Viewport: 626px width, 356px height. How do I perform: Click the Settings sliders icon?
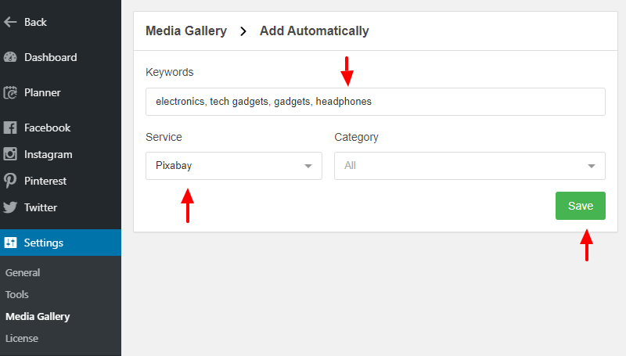coord(11,243)
